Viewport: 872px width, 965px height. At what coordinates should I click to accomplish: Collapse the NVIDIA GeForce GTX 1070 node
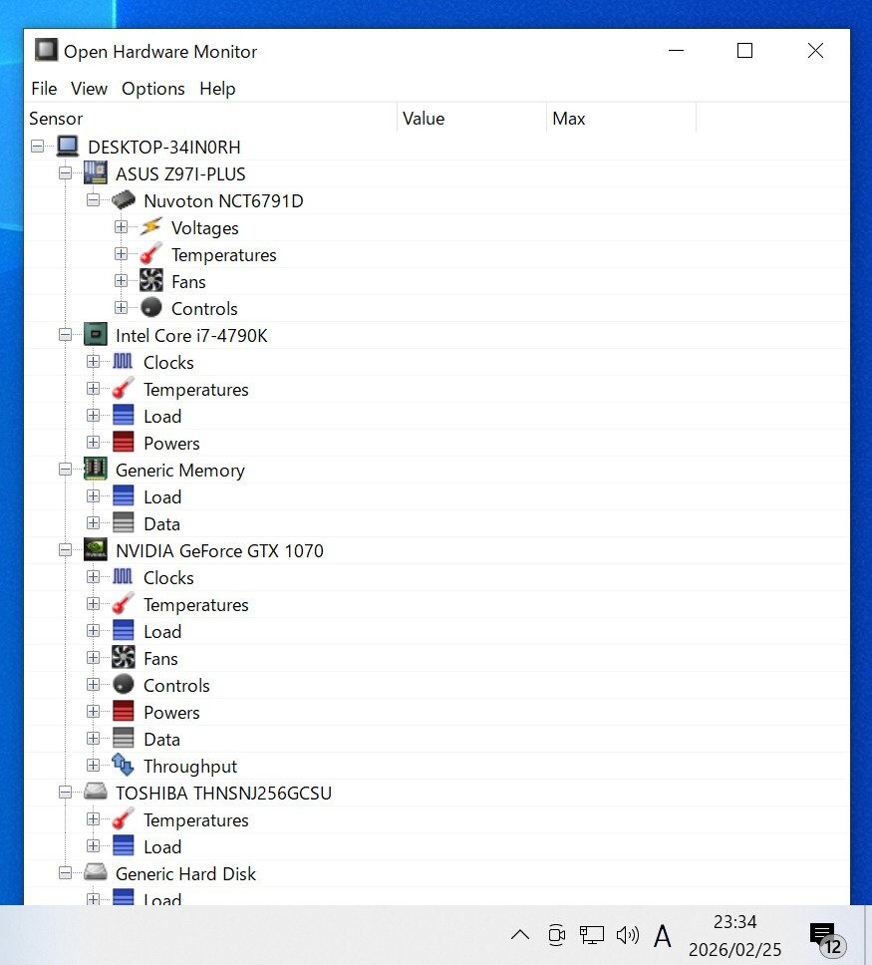pyautogui.click(x=65, y=550)
